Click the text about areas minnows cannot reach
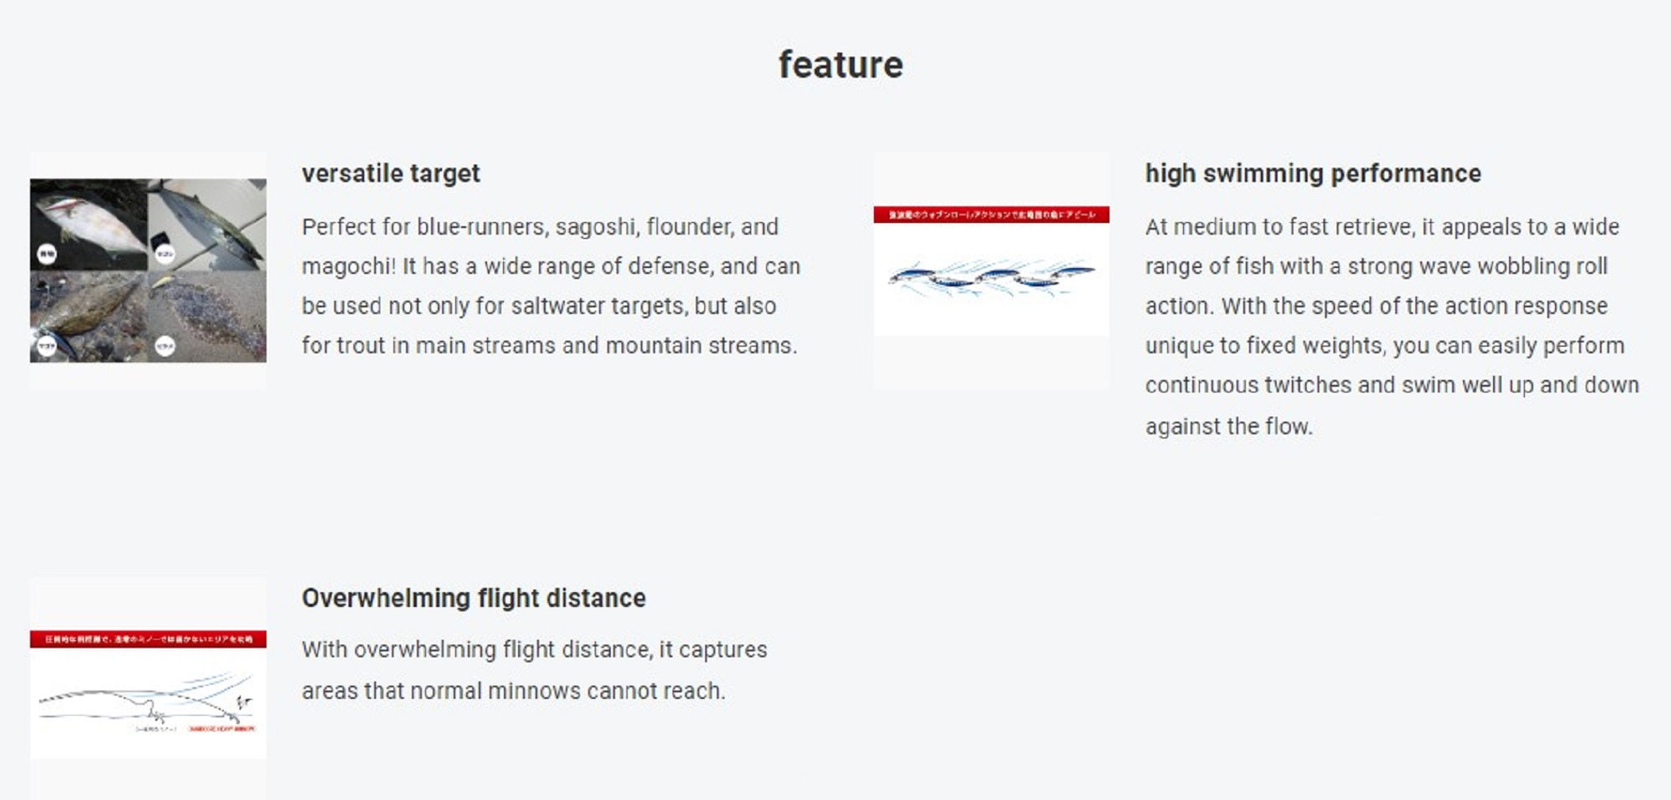The height and width of the screenshot is (800, 1671). point(533,671)
